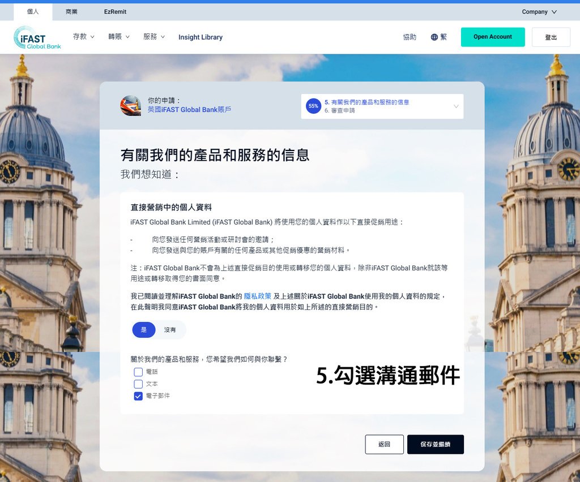Click step text 6. 審查申請
This screenshot has height=482, width=580.
point(340,110)
